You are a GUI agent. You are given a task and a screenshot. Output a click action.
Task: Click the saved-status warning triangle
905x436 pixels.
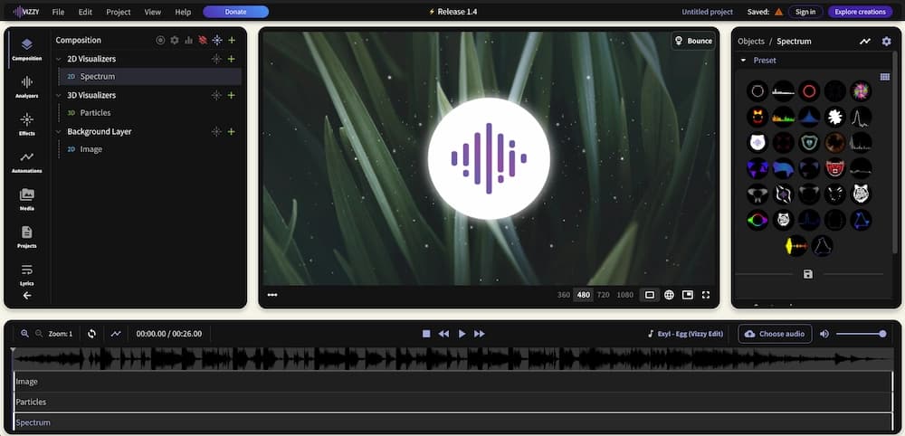pos(778,12)
